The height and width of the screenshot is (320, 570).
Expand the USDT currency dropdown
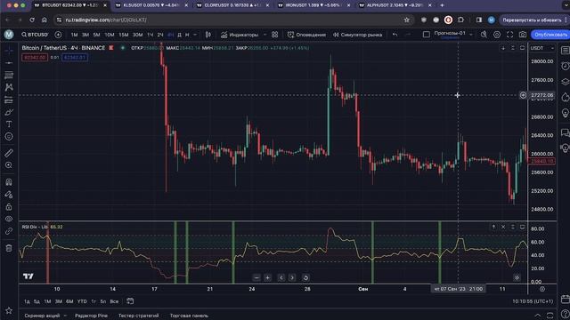(x=542, y=48)
